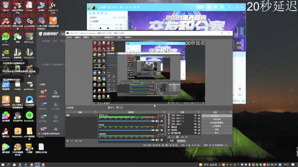This screenshot has width=298, height=167.
Task: Toggle visibility of unnumbered 文本 (GDI+) source
Action: [x=195, y=124]
